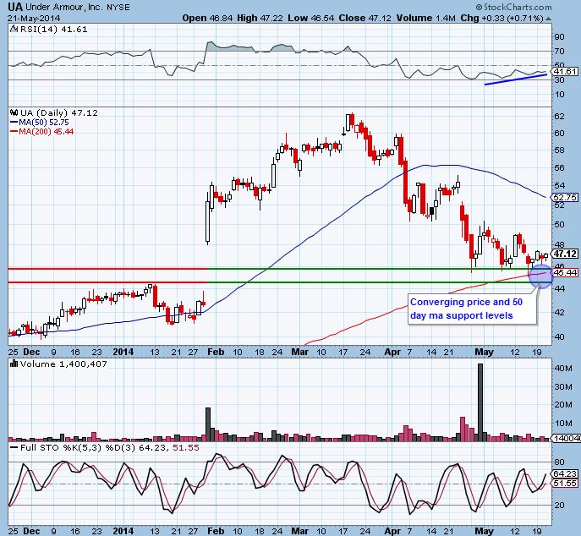Click the 45.44 price axis tag
This screenshot has width=581, height=536.
[565, 272]
